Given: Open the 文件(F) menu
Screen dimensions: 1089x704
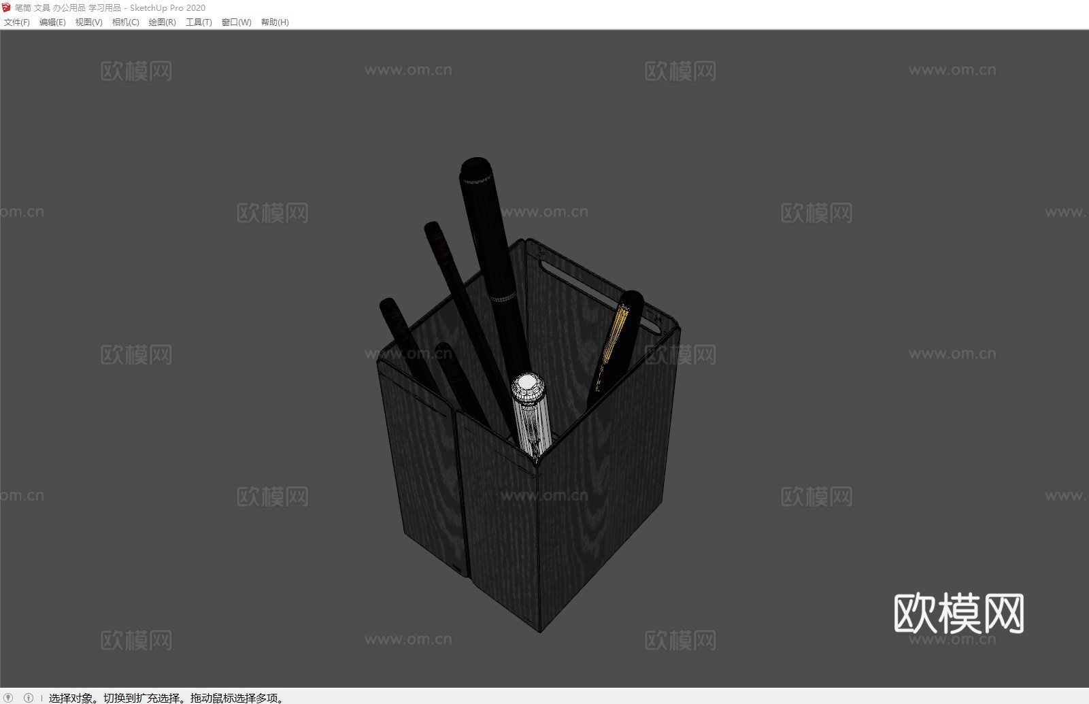Looking at the screenshot, I should [17, 22].
